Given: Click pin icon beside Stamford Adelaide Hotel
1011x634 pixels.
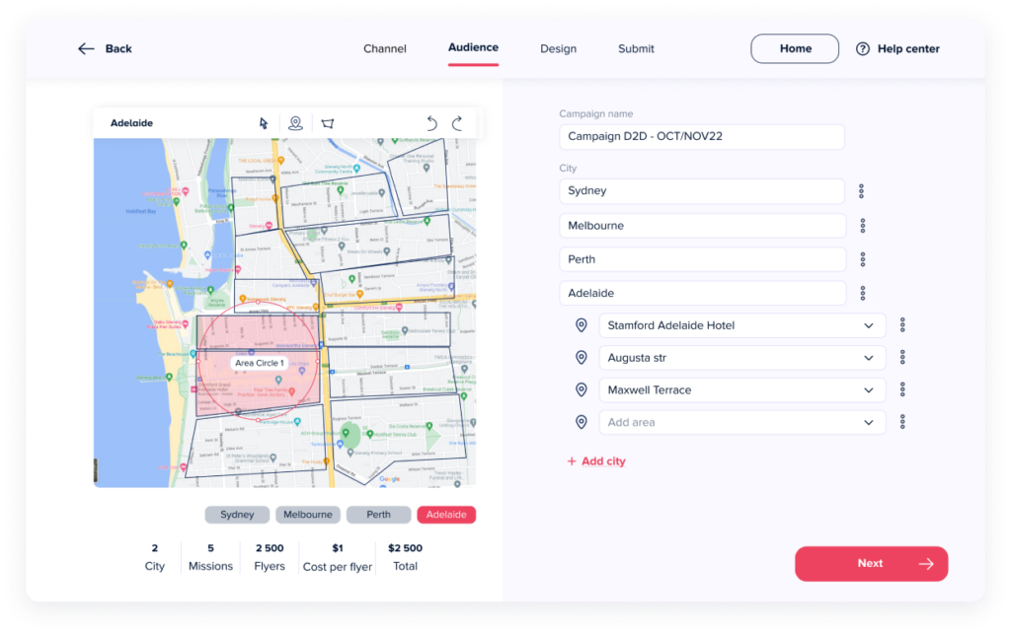Looking at the screenshot, I should tap(582, 325).
